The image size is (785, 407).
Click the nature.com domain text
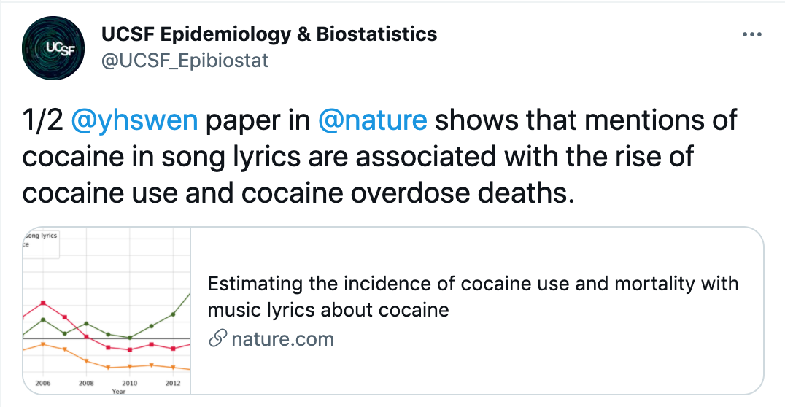282,338
